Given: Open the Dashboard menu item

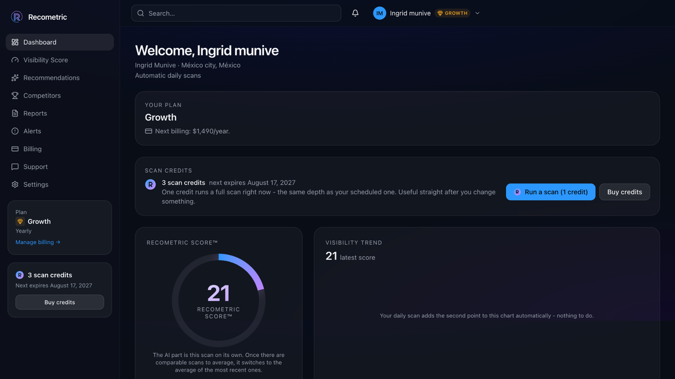Looking at the screenshot, I should click(x=60, y=42).
